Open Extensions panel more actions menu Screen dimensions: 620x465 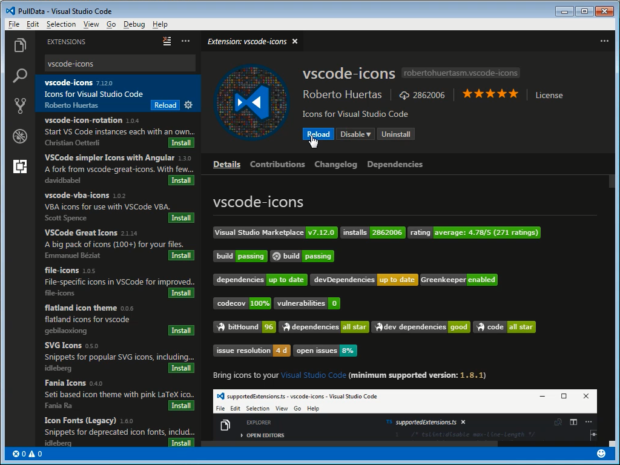pyautogui.click(x=185, y=41)
